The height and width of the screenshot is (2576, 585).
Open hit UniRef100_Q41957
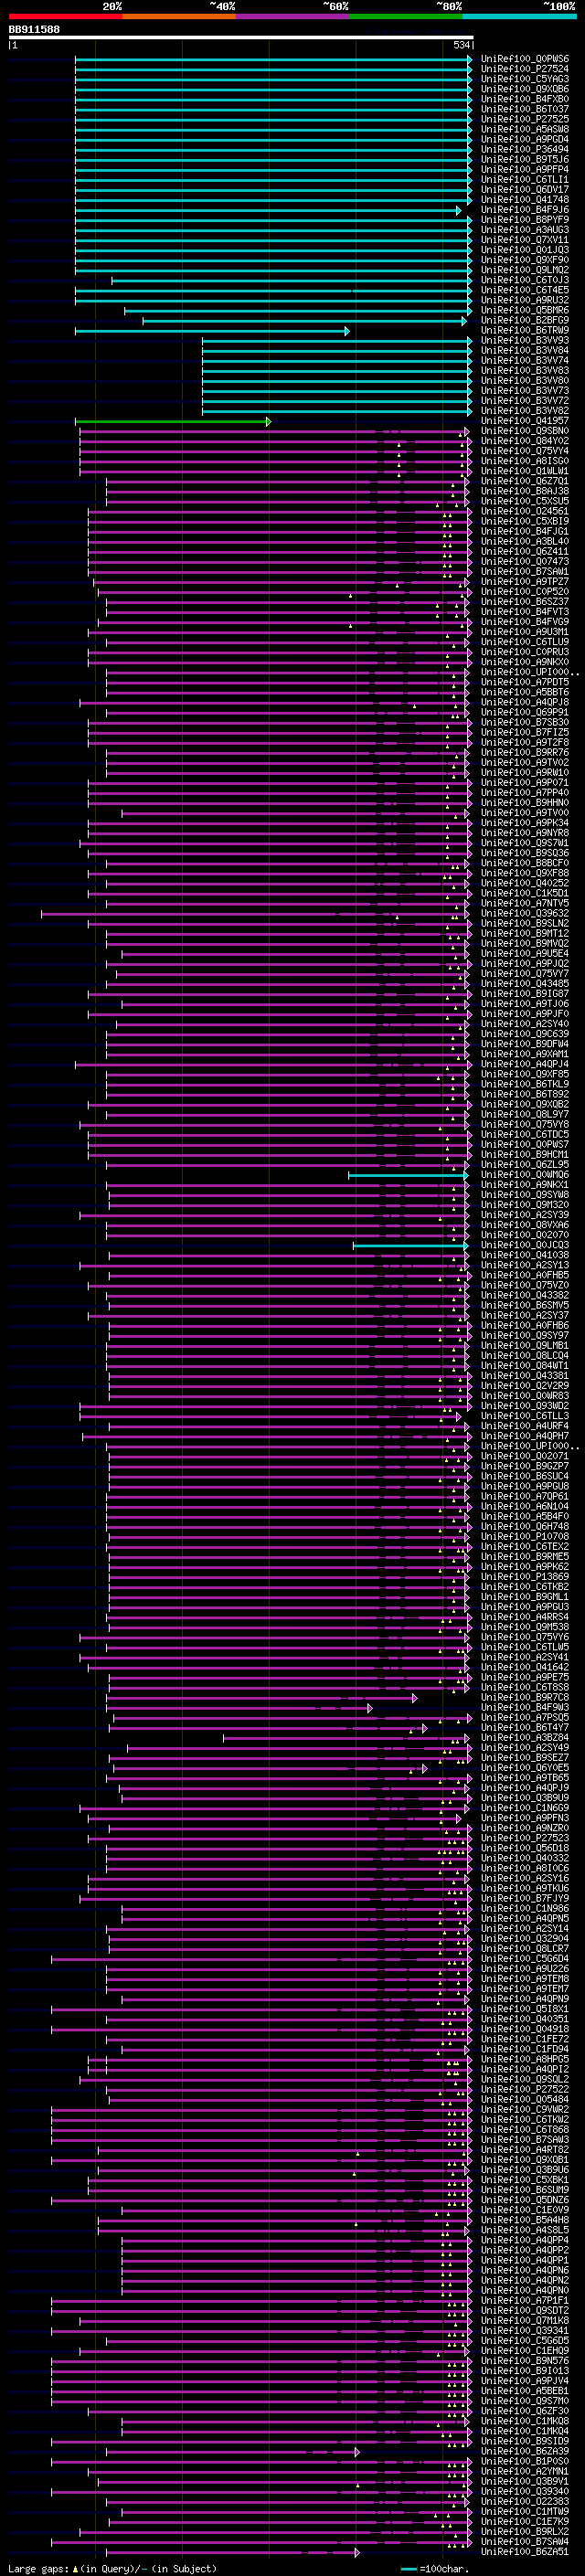pos(524,421)
